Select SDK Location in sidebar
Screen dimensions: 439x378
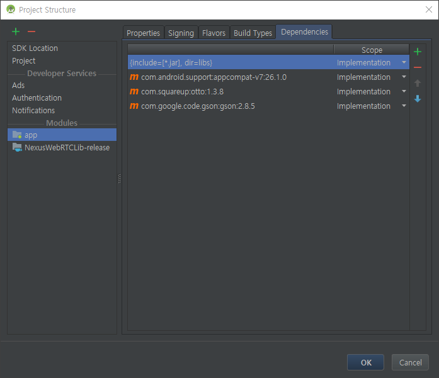tap(62, 48)
